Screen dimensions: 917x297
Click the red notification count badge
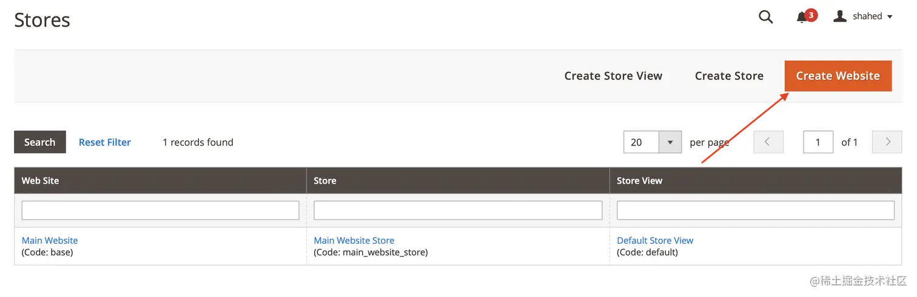point(811,15)
